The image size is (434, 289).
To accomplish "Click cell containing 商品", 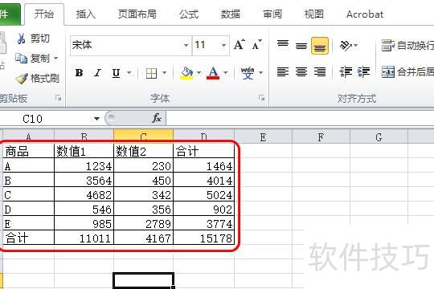I will pyautogui.click(x=28, y=151).
